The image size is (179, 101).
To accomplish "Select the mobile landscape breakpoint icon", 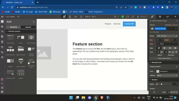I will pos(76,17).
